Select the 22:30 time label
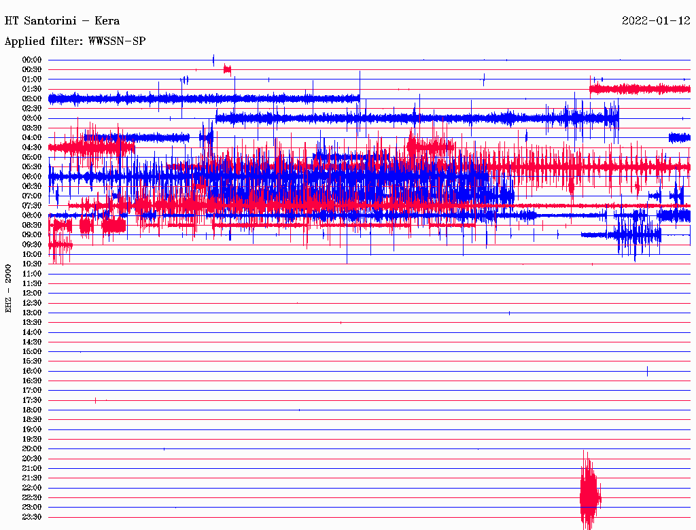696x530 pixels. pyautogui.click(x=32, y=497)
